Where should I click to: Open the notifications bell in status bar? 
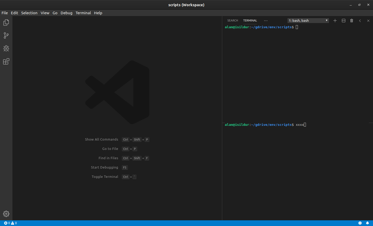pyautogui.click(x=368, y=223)
